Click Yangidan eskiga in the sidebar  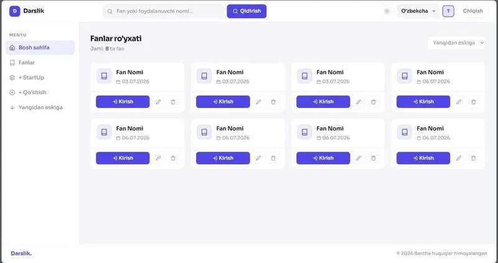click(40, 107)
